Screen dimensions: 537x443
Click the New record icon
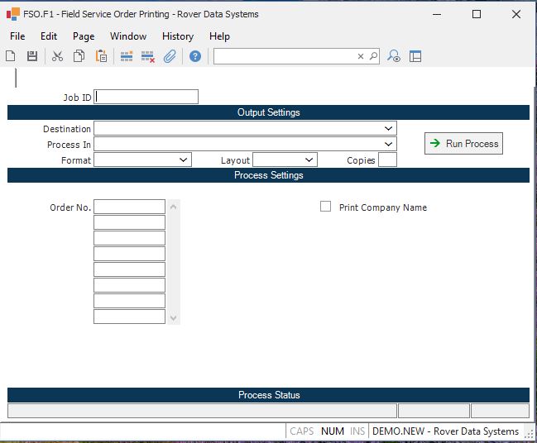pos(11,56)
